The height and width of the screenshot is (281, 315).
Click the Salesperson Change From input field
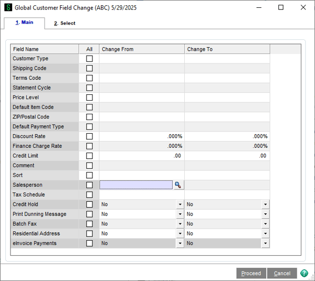tap(136, 185)
